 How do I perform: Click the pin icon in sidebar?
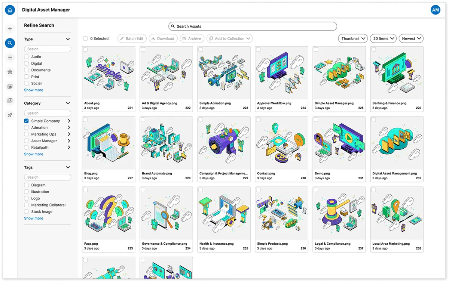10,115
